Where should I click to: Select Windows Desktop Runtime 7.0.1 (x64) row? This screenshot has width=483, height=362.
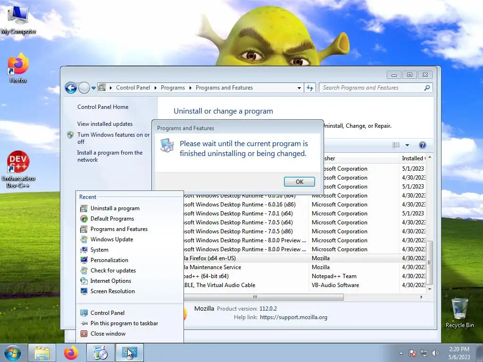pos(304,214)
